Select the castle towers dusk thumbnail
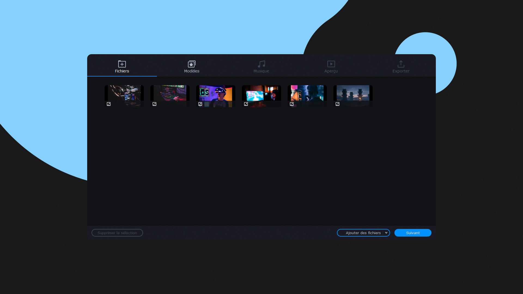Viewport: 523px width, 294px height. click(353, 94)
